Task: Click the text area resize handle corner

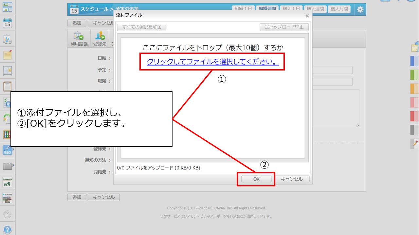Action: 357,125
